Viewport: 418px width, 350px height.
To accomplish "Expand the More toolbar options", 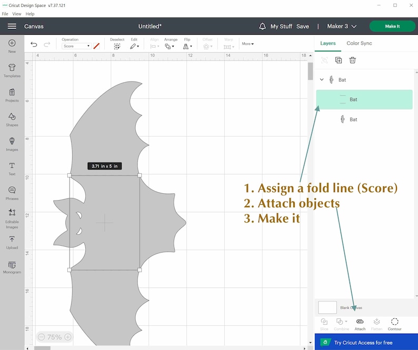I will pos(247,44).
